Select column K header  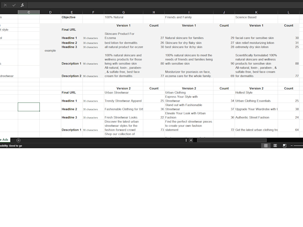[x=256, y=12]
